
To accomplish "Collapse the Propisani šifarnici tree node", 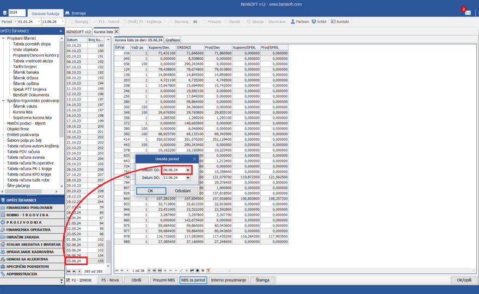I will point(3,38).
